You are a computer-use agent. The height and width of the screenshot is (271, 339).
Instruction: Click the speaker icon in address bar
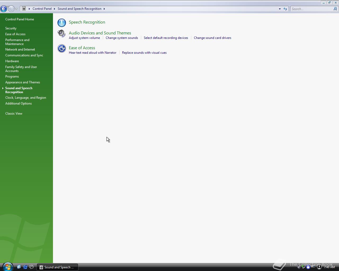tap(24, 9)
